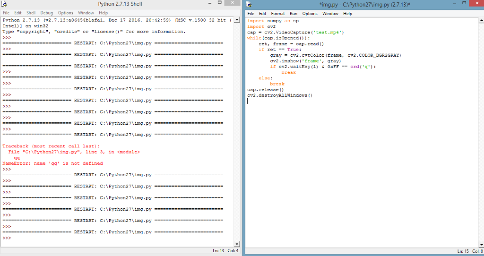Click the Type "copyright", "credits" information line
Screen dimensions: 484x256
94,32
